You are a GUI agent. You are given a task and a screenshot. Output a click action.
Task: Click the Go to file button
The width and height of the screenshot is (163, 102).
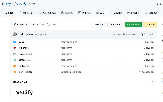[99, 25]
